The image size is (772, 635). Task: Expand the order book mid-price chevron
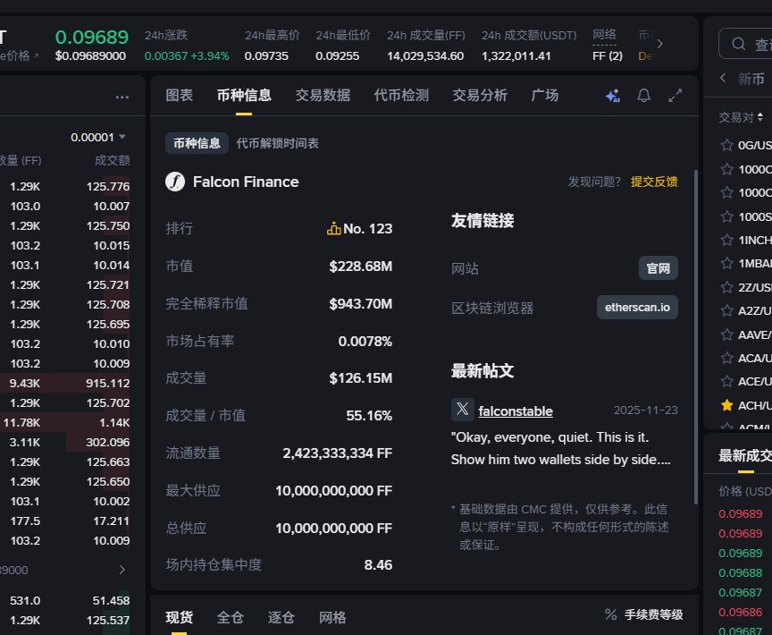(122, 570)
